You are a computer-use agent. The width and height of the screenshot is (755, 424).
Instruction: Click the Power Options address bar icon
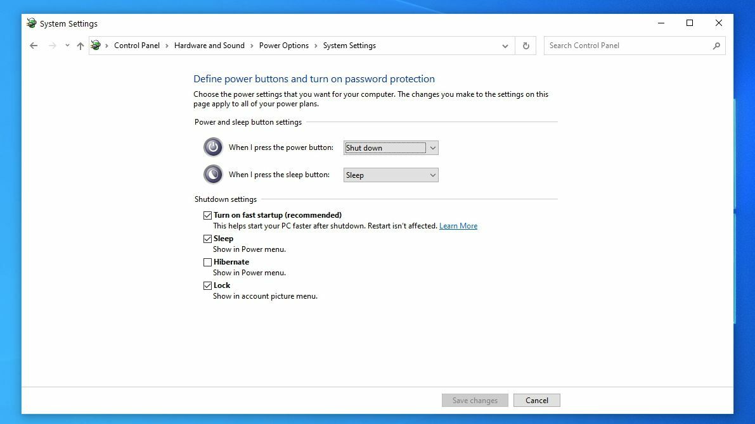point(96,45)
